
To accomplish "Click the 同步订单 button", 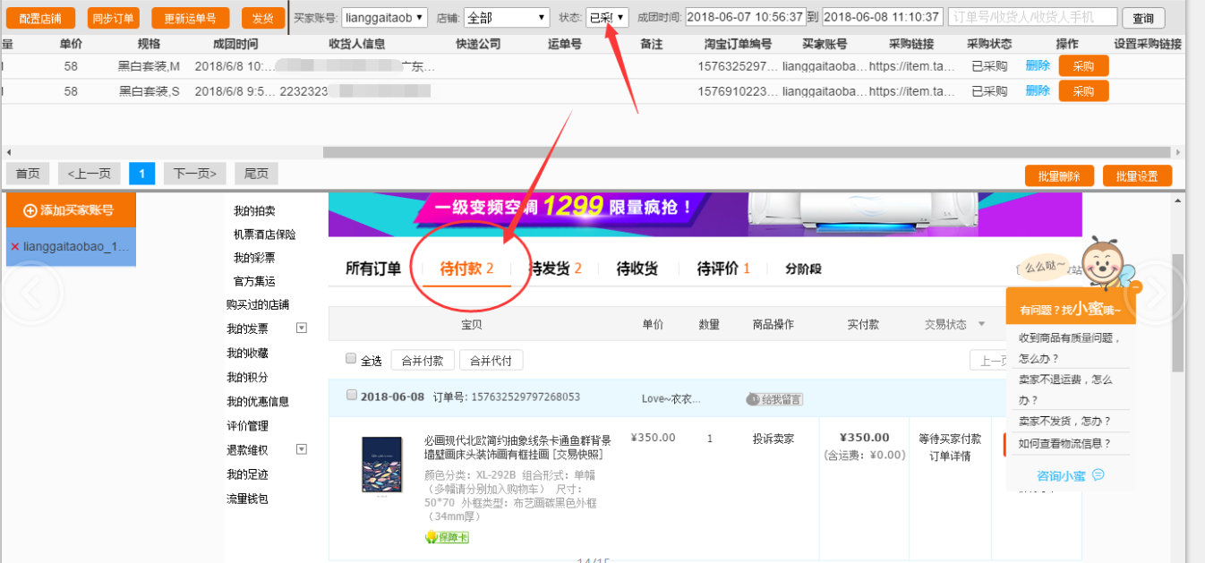I will point(114,18).
